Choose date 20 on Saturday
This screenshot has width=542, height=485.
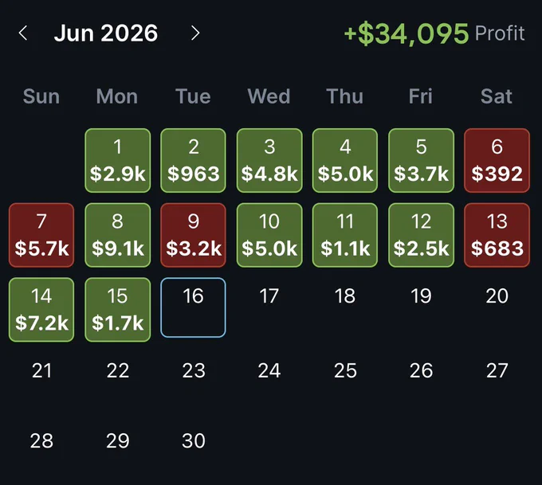(x=497, y=296)
